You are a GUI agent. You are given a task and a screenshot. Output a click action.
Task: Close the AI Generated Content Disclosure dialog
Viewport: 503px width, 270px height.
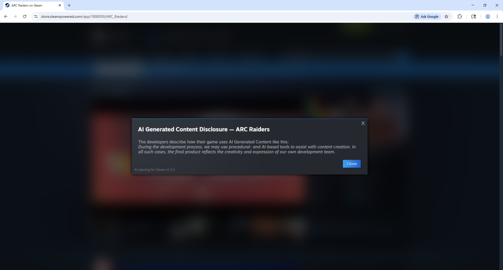pos(351,164)
